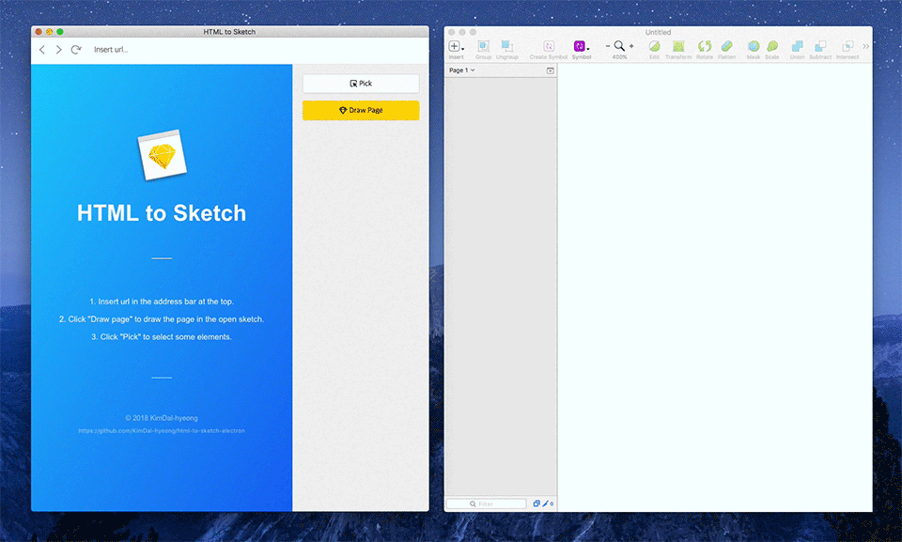Show more toolbar items via double chevron
Screen dimensions: 902x542
(x=865, y=46)
